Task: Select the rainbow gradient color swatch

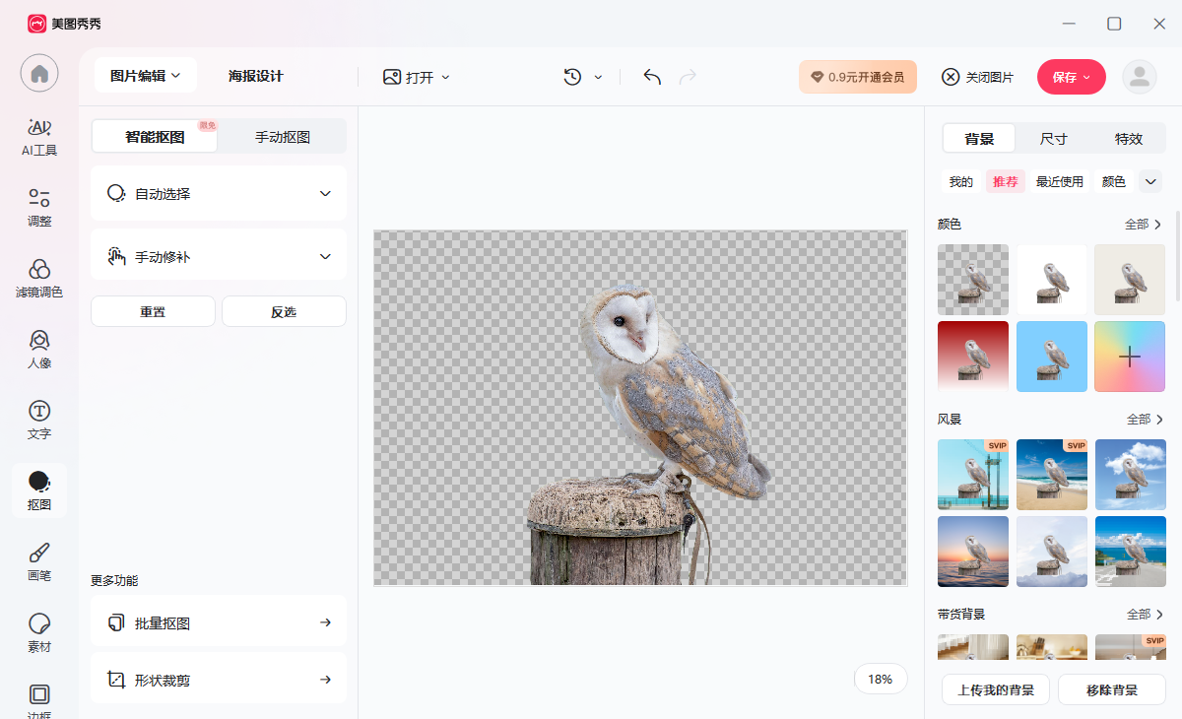Action: point(1130,357)
